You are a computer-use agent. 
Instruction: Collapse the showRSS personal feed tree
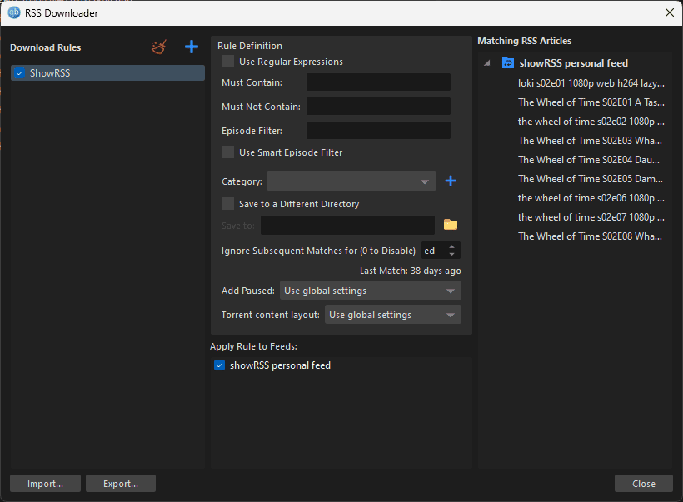pyautogui.click(x=487, y=62)
